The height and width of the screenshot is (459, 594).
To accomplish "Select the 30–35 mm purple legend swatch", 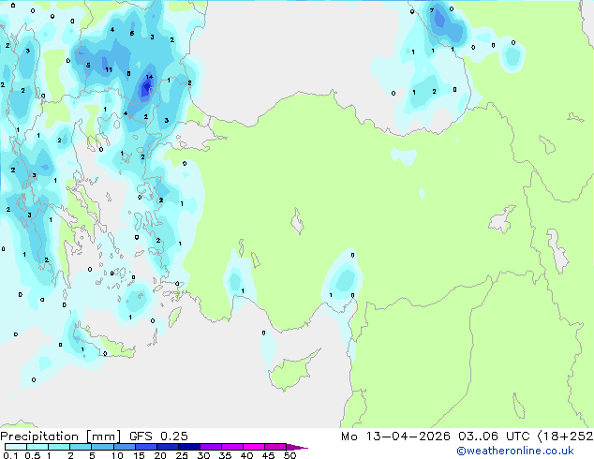I will click(x=211, y=447).
